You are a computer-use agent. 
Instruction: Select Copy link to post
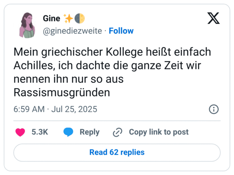tap(159, 132)
